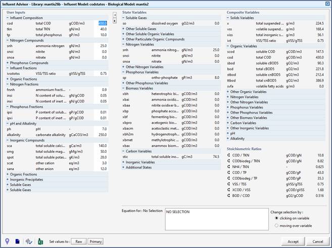This screenshot has height=248, width=332.
Task: Collapse the Solids Variables section
Action: click(228, 18)
